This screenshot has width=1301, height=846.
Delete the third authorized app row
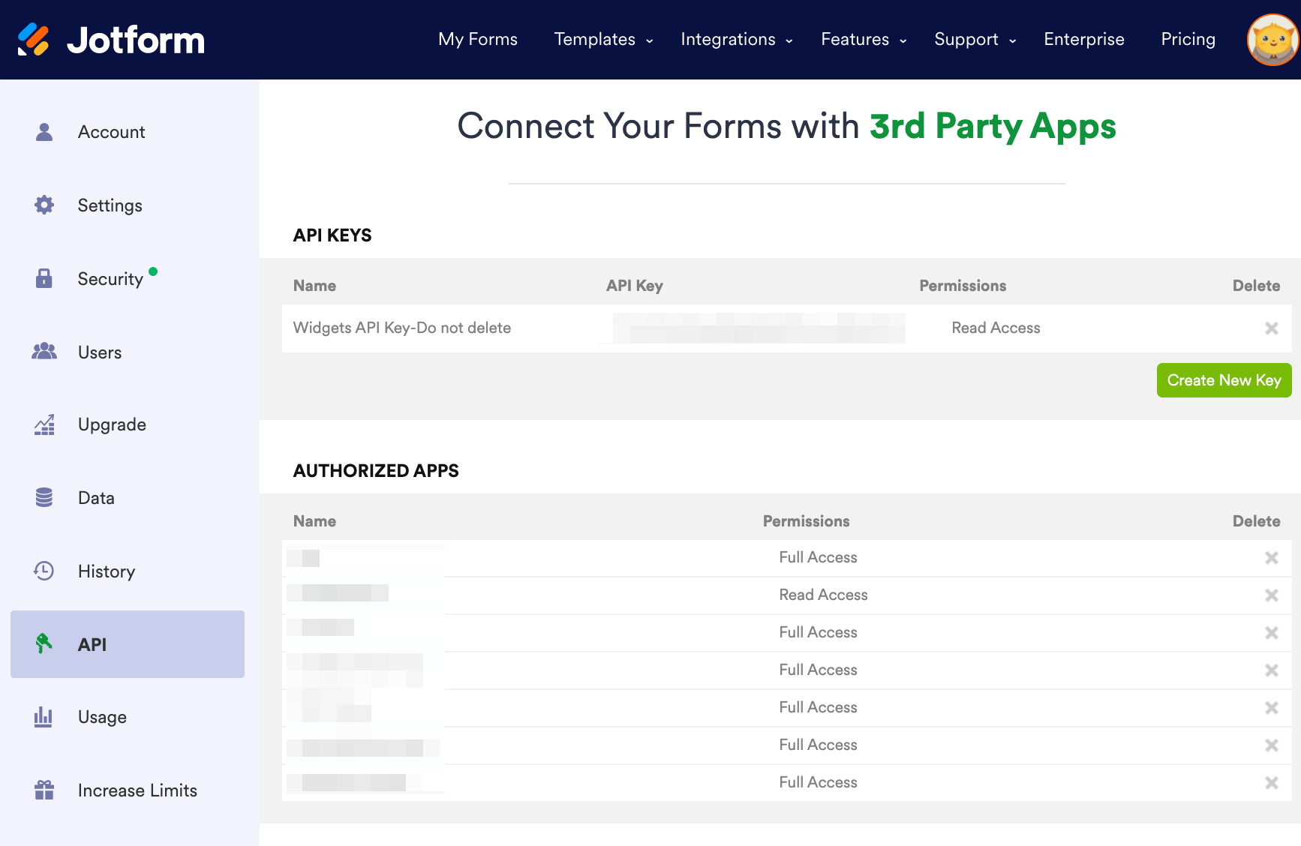1271,632
